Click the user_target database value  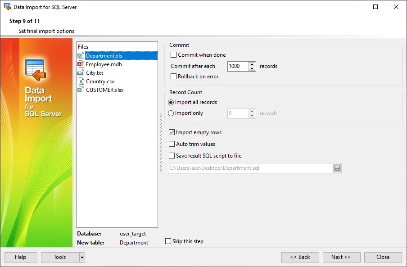click(133, 234)
